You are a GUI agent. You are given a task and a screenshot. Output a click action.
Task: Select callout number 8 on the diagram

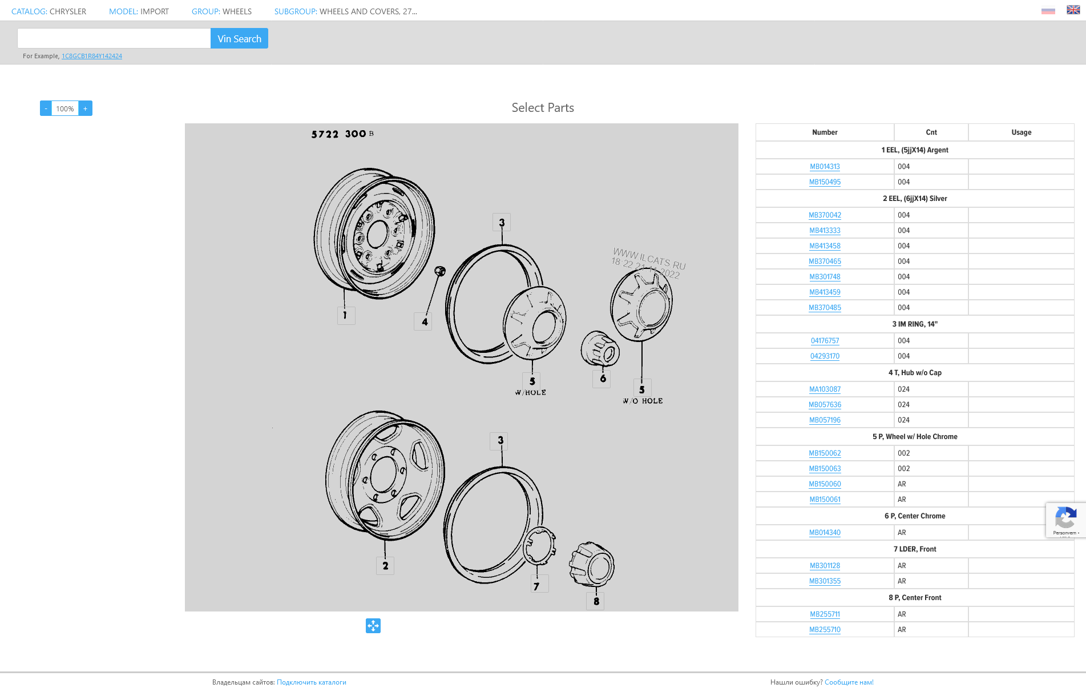click(596, 601)
